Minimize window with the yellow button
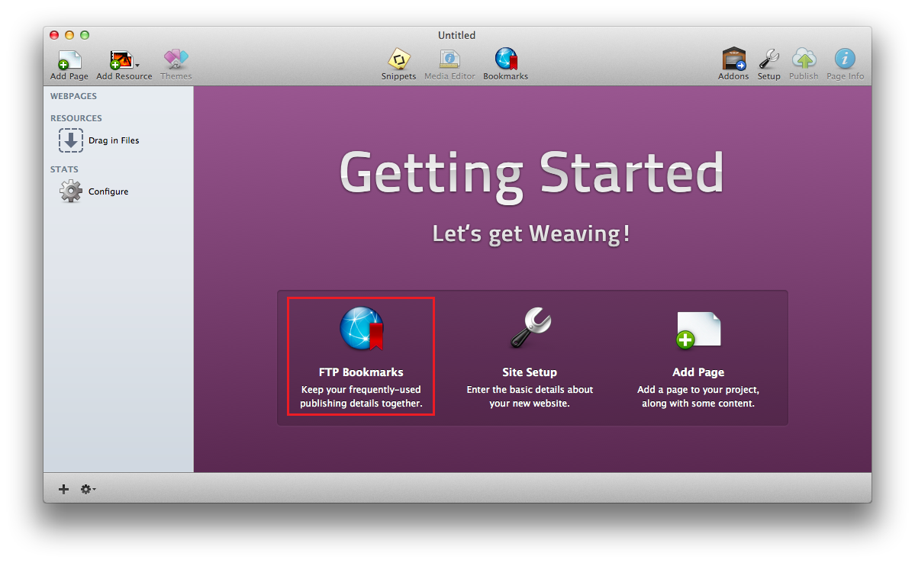 coord(69,35)
